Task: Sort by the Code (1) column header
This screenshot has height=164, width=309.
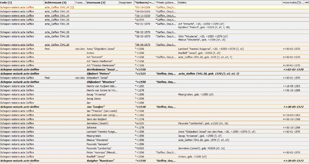Action: point(6,3)
